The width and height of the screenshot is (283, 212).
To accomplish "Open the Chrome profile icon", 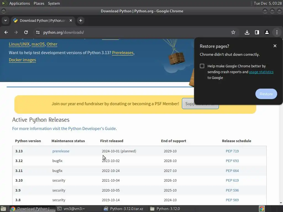I will click(x=267, y=32).
